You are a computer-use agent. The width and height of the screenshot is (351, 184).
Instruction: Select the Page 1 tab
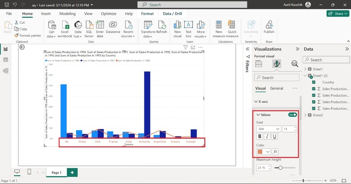pyautogui.click(x=57, y=172)
